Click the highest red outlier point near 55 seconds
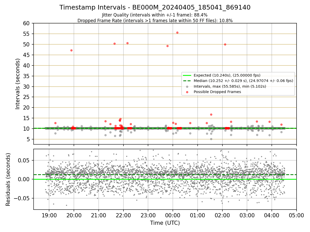The image size is (310, 232). (177, 32)
